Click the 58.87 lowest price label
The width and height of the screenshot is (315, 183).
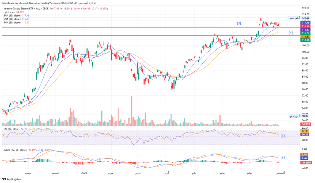coord(305,116)
